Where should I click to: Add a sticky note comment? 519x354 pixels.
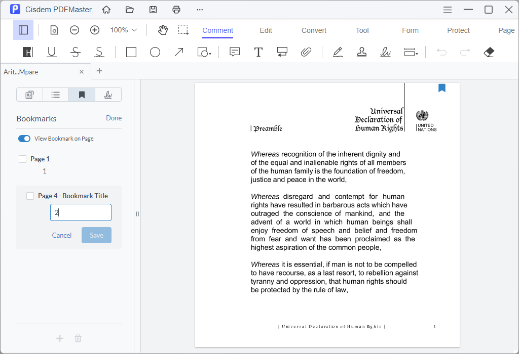pyautogui.click(x=234, y=52)
